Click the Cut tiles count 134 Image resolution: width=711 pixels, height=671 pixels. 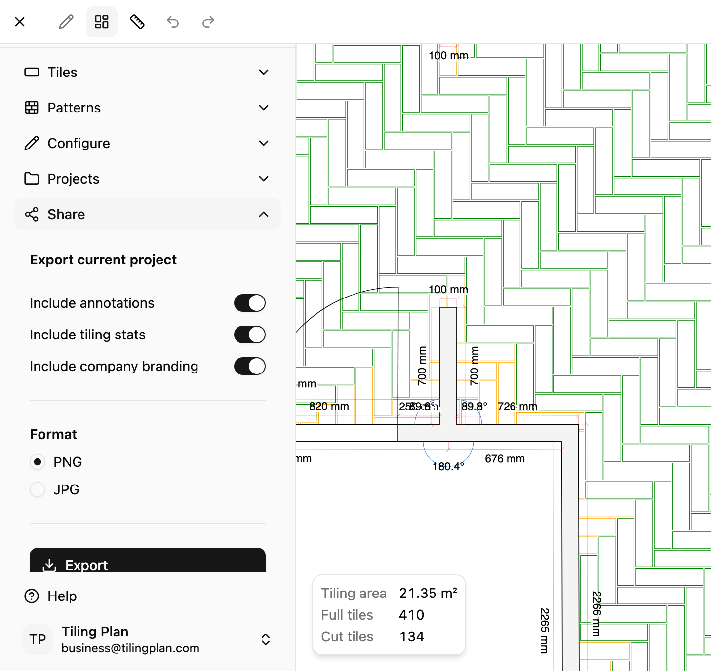click(x=412, y=636)
